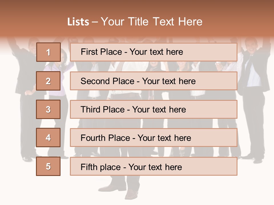Select the far-left man's shoes
The height and width of the screenshot is (205, 274).
[x=28, y=159]
